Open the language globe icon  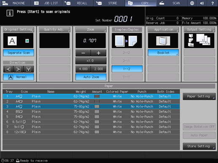tap(192, 3)
